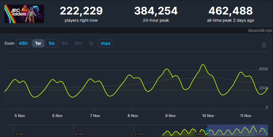Choose the 3m zoom option
The width and height of the screenshot is (273, 137).
point(65,43)
